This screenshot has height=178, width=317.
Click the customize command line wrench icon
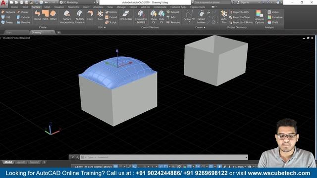77,157
